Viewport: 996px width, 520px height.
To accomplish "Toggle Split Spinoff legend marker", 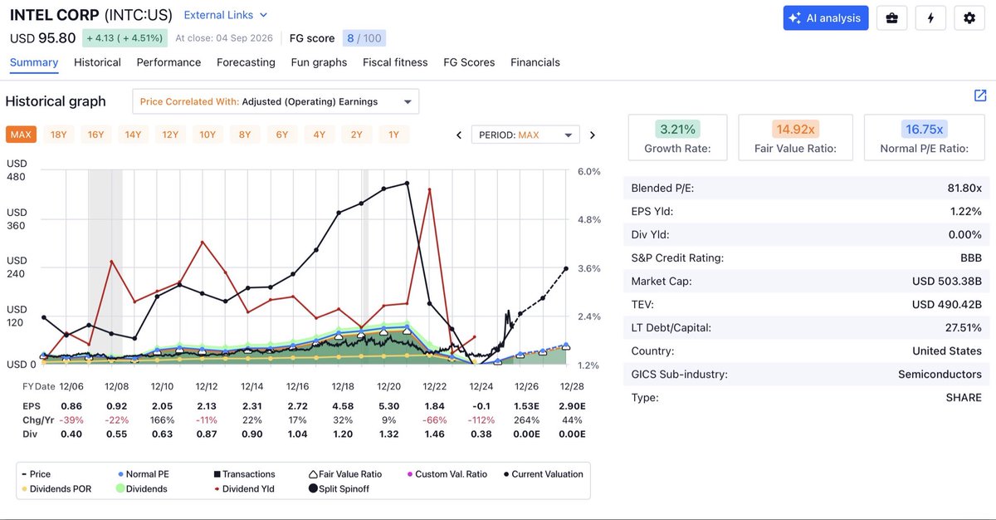I will click(x=339, y=489).
